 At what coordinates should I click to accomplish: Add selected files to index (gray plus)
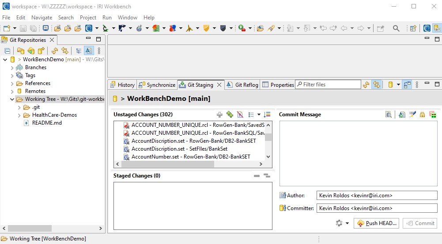click(x=219, y=115)
